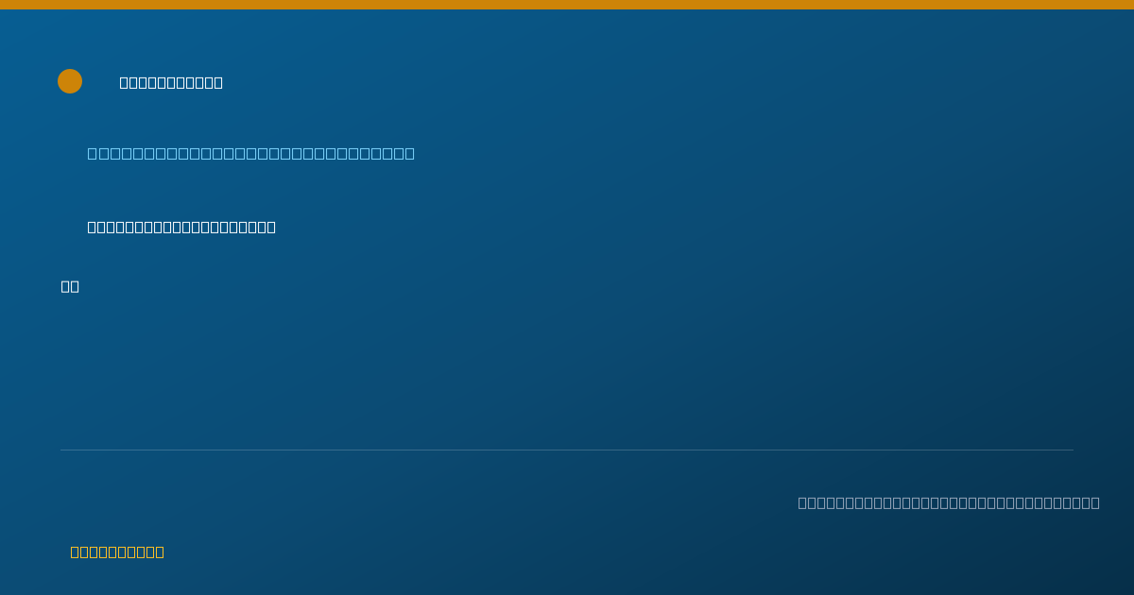Click the short two-character white text
The image size is (1134, 595).
(x=70, y=286)
